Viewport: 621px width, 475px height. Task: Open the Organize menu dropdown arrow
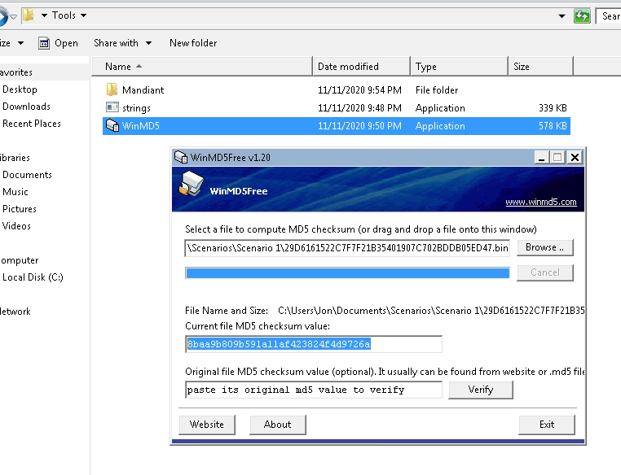tap(20, 43)
